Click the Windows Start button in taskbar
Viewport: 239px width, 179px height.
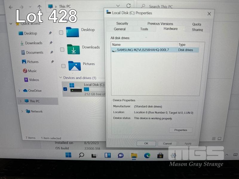click(68, 155)
